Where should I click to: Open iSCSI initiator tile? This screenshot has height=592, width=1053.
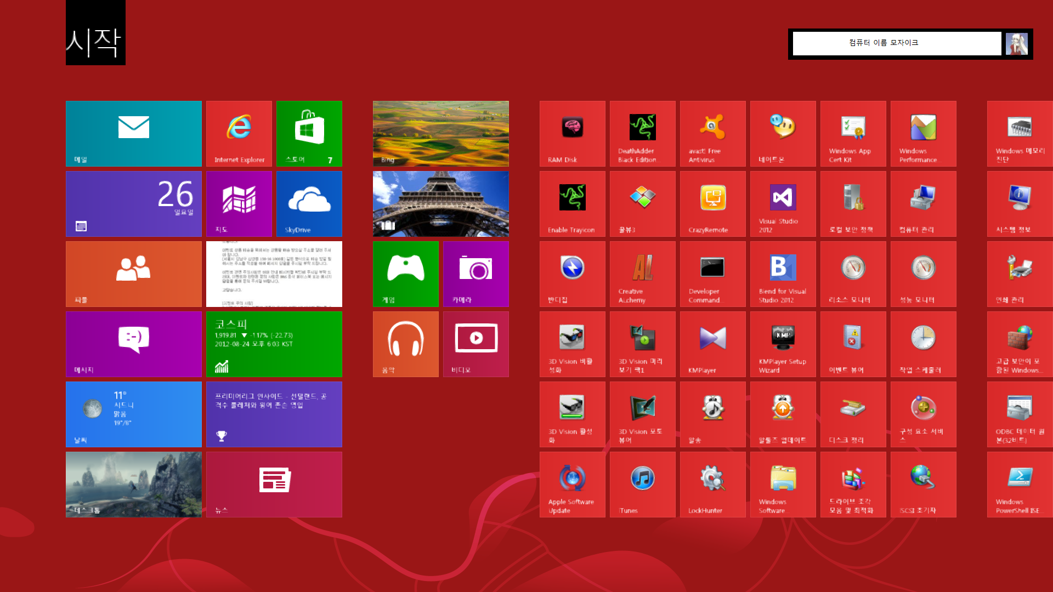(x=924, y=485)
